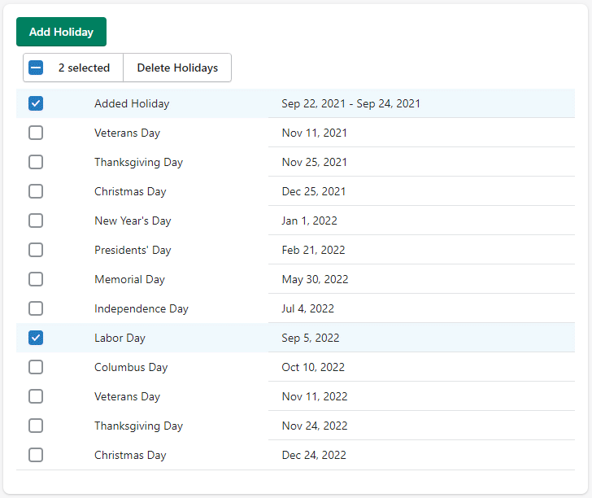Click the Labor Day Sep 5, 2022 date
This screenshot has height=498, width=592.
311,338
